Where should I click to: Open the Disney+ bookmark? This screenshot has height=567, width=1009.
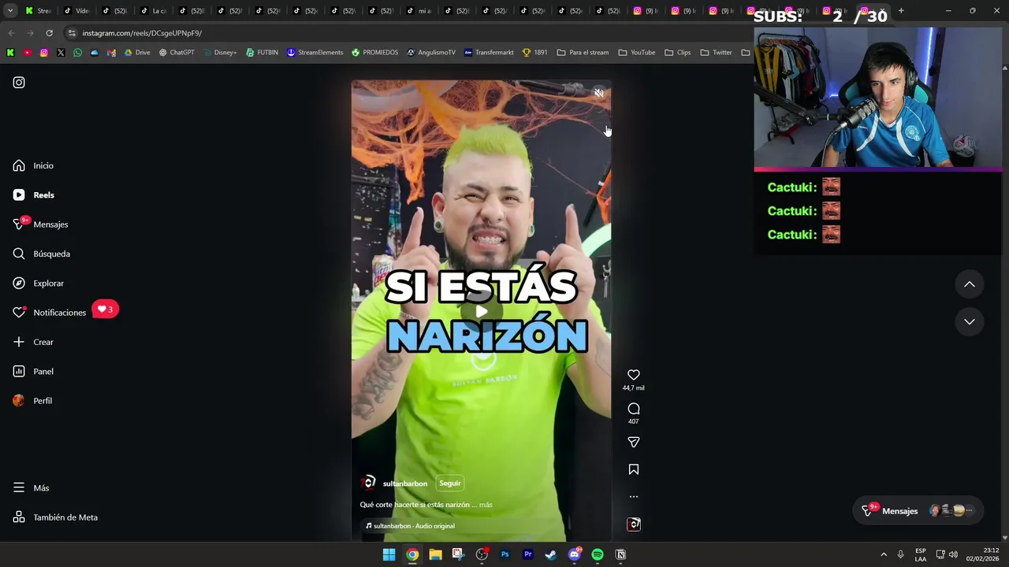pos(220,53)
